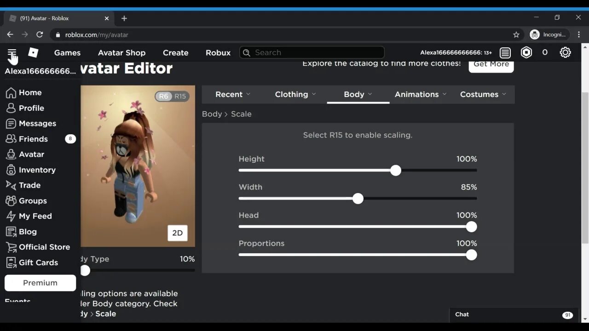Click the Incognito profile icon
The height and width of the screenshot is (331, 589).
click(x=535, y=34)
